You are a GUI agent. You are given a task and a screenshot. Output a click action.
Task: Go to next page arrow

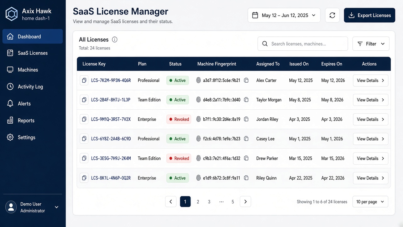click(245, 202)
